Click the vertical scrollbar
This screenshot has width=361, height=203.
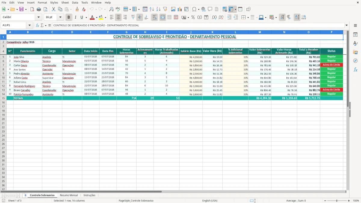coord(348,110)
